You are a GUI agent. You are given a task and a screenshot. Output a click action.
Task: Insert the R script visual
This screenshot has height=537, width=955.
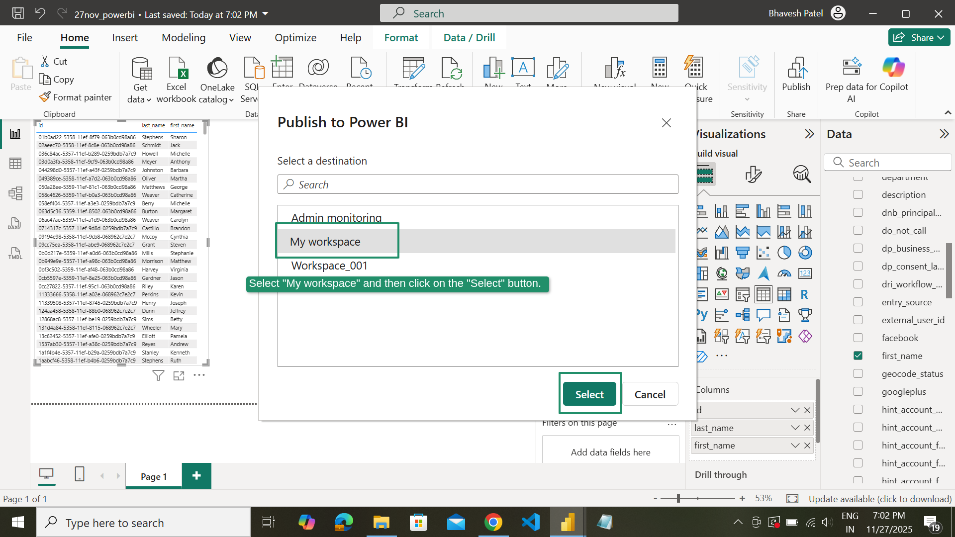pos(805,294)
